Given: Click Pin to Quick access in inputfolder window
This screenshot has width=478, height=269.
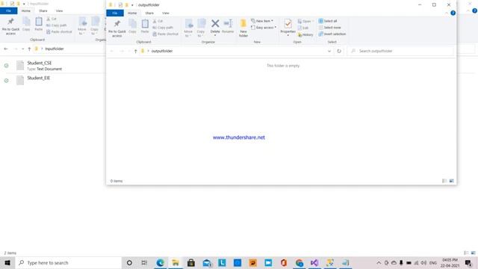Looking at the screenshot, I should pyautogui.click(x=10, y=26).
